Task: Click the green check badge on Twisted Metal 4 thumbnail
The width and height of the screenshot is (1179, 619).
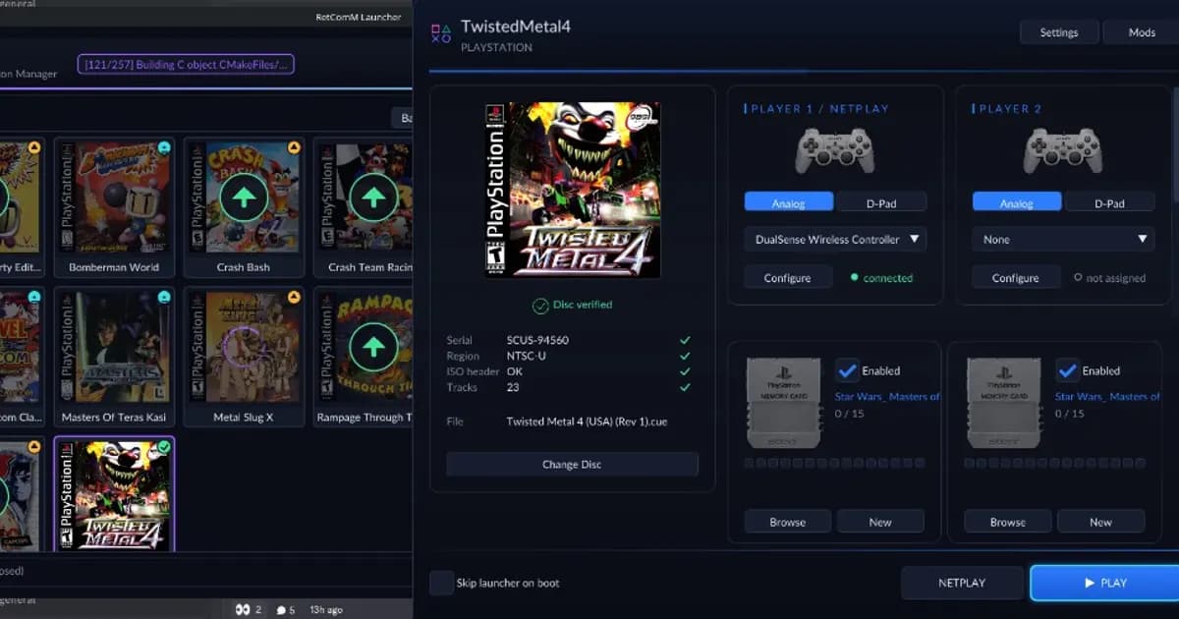Action: point(164,447)
